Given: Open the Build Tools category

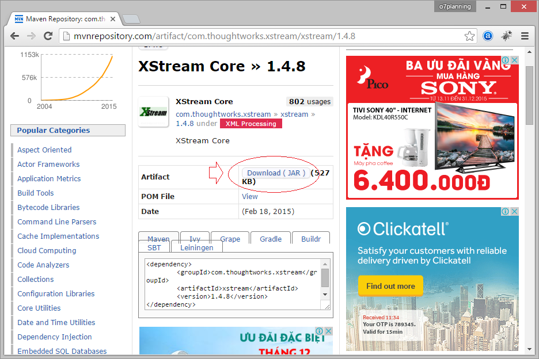Looking at the screenshot, I should point(35,193).
